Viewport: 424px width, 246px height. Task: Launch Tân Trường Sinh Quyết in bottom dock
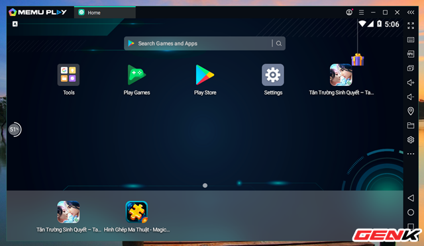[x=68, y=212]
